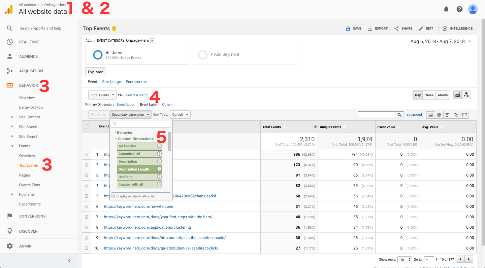Screen dimensions: 485x268
Task: Open Behavior Flow in the sidebar
Action: 31,107
